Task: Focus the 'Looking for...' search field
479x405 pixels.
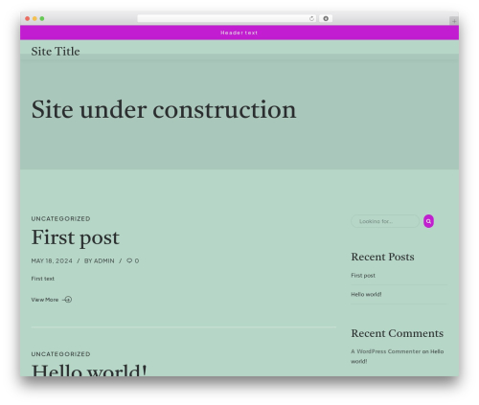Action: (385, 221)
